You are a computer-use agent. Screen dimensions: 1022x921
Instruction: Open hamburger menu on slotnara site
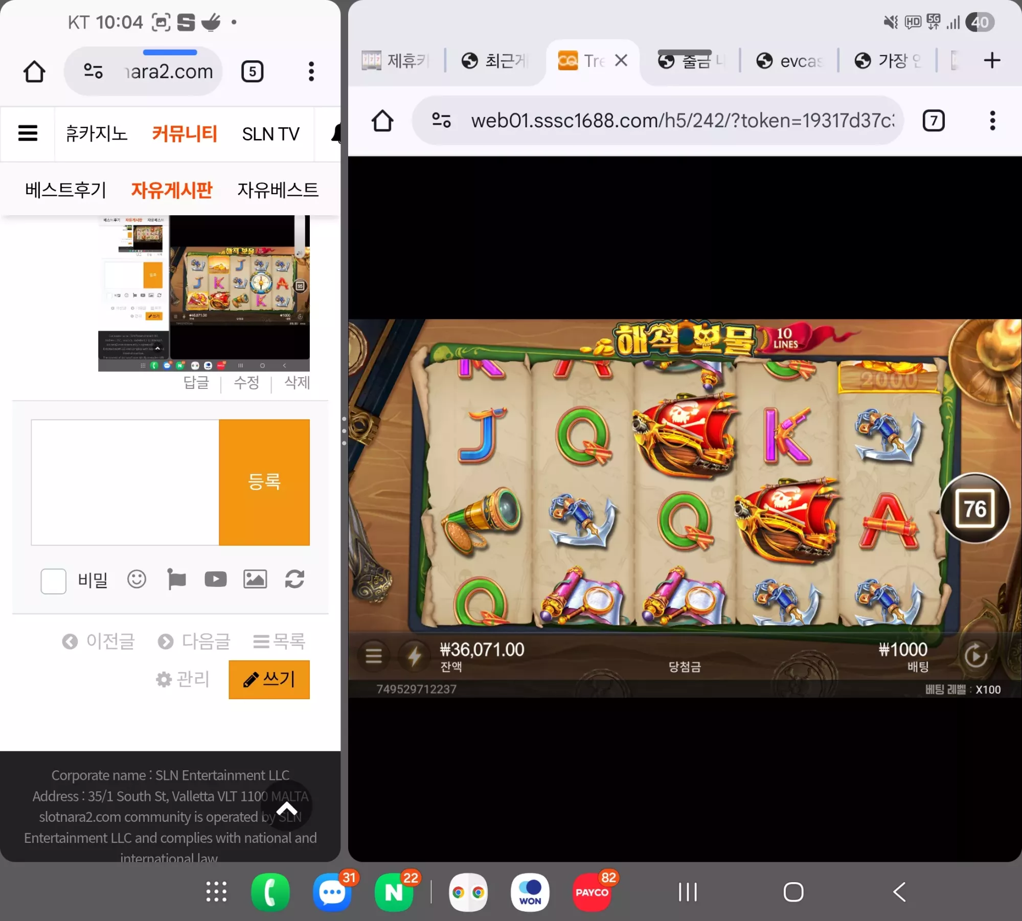(x=28, y=133)
